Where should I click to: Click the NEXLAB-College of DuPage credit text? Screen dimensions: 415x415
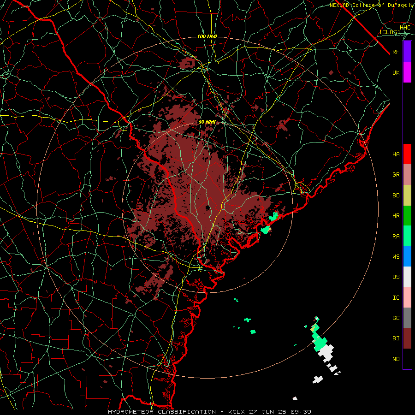pos(368,5)
